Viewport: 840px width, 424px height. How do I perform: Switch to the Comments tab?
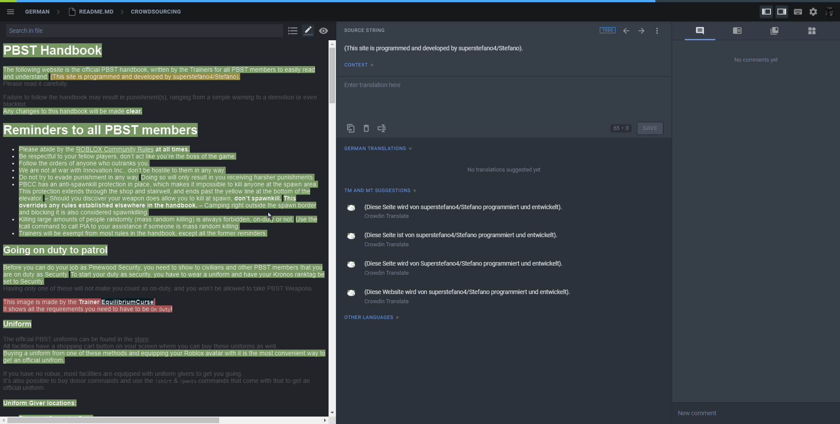[x=700, y=31]
